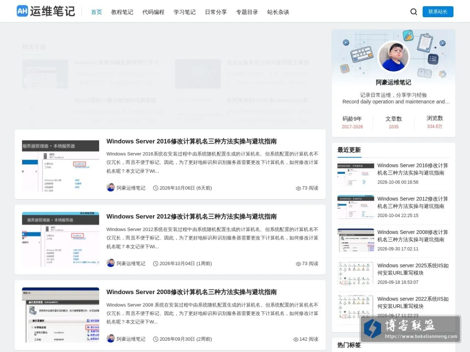Click the 热门标签 section heading
Image resolution: width=470 pixels, height=352 pixels.
click(349, 345)
